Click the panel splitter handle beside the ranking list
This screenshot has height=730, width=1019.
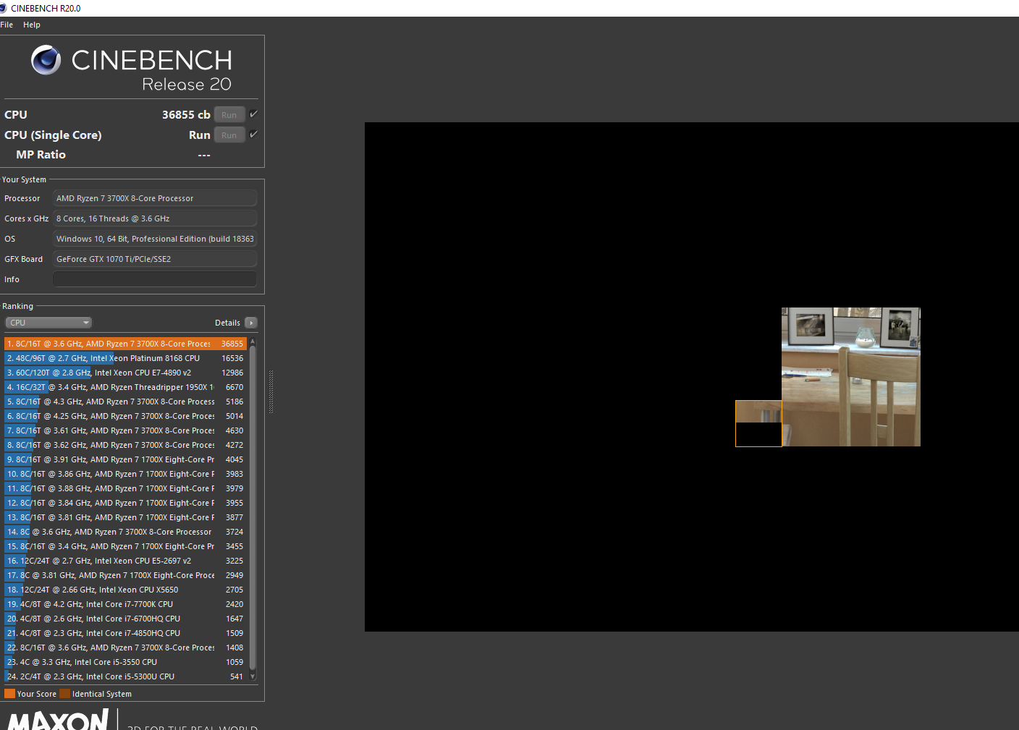click(271, 391)
